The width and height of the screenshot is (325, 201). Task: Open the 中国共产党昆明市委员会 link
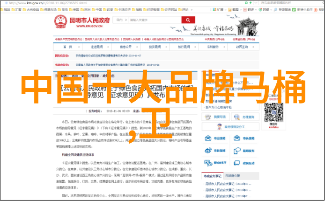click(69, 39)
